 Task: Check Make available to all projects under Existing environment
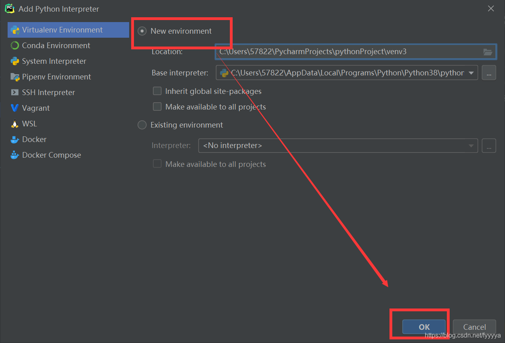157,164
